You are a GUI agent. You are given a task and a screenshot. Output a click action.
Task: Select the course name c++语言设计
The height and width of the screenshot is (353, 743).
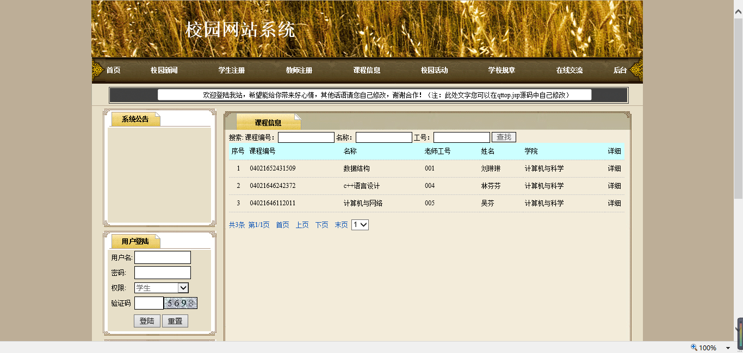click(361, 186)
